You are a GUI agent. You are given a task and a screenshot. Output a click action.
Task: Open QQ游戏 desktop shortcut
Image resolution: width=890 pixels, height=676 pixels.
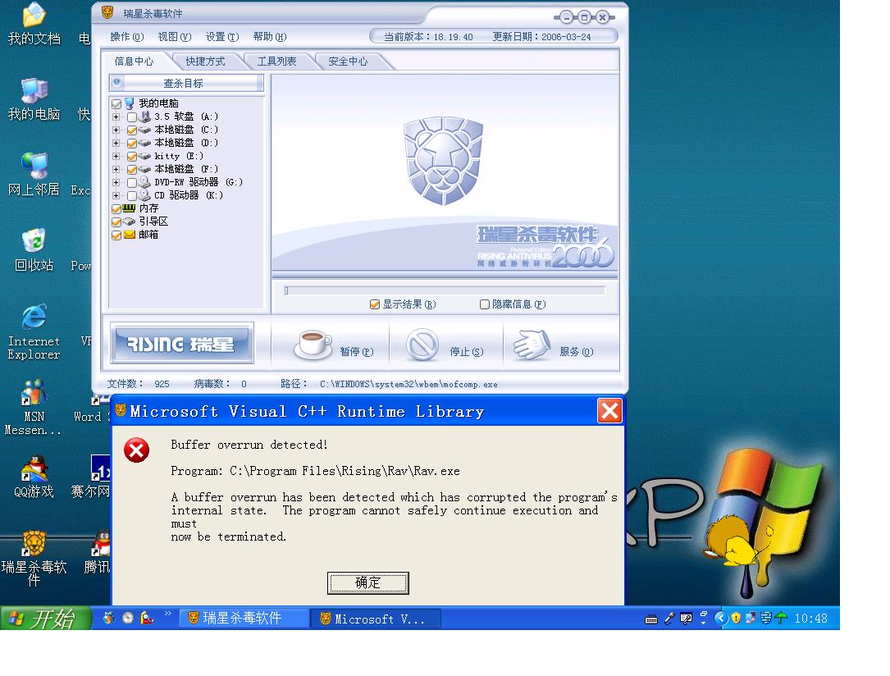34,477
